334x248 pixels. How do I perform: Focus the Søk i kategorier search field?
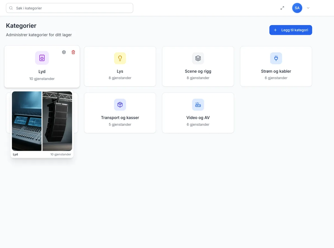[x=70, y=8]
